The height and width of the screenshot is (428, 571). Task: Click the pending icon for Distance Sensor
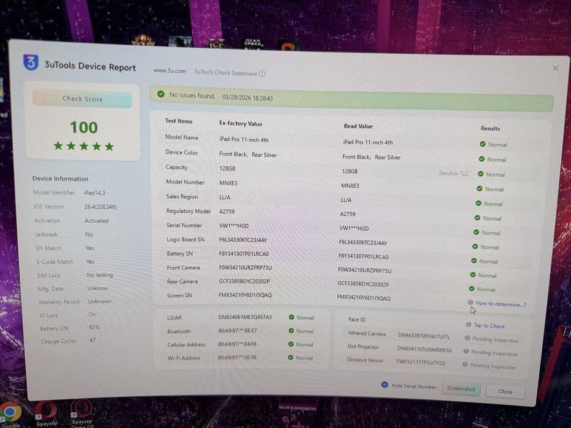(x=465, y=364)
